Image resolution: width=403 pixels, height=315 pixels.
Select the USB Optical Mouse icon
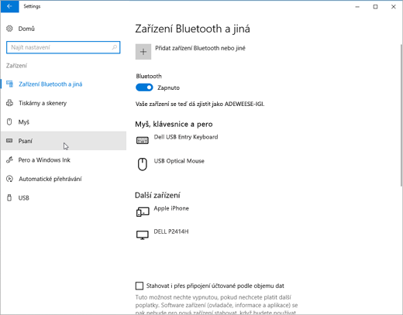(143, 164)
